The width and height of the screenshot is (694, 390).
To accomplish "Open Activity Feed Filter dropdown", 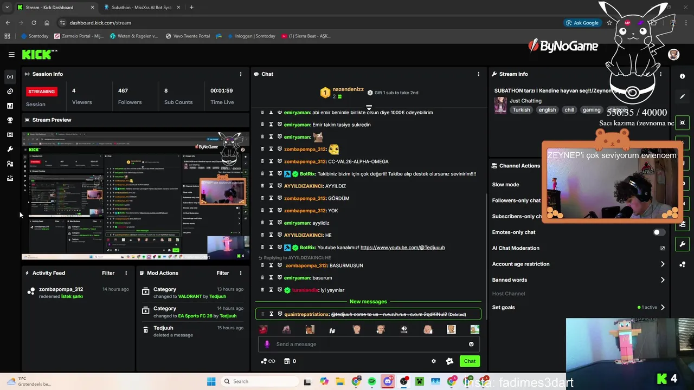I will pos(108,273).
